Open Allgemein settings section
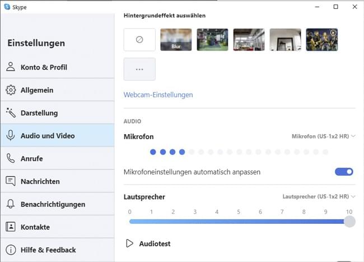Image resolution: width=364 pixels, height=262 pixels. (x=57, y=90)
